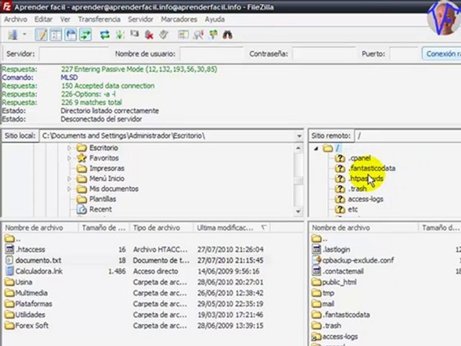Viewport: 461px width, 346px height.
Task: Collapse the remote root folder
Action: point(316,148)
